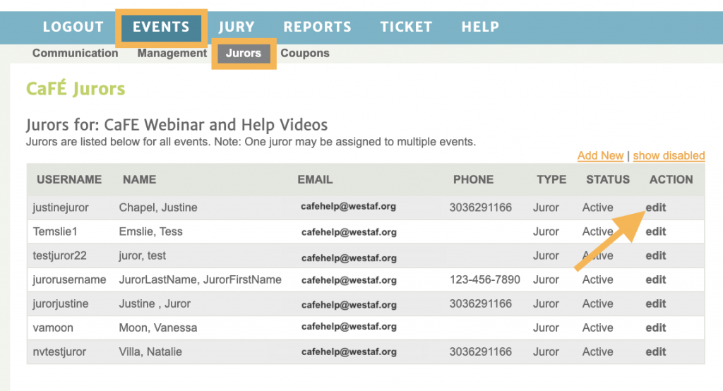723x391 pixels.
Task: Select the username nvtestjuror
Action: 59,351
